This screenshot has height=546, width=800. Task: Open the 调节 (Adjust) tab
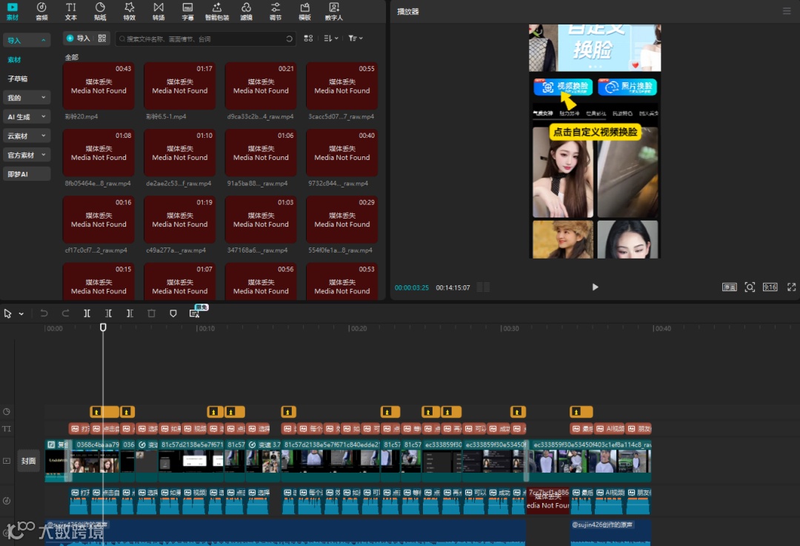(276, 10)
